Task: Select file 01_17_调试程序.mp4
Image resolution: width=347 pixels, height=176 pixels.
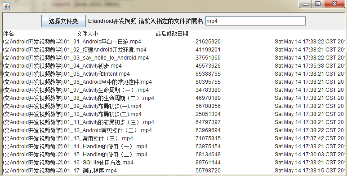Action: click(x=60, y=171)
